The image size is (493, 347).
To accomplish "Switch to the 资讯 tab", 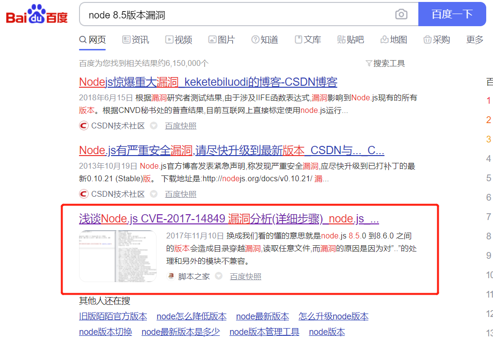I will [x=136, y=40].
